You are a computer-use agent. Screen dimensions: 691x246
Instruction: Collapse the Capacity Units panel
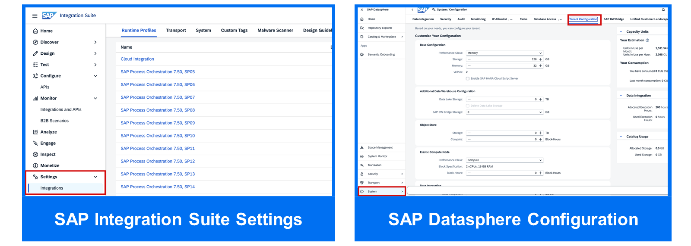621,31
